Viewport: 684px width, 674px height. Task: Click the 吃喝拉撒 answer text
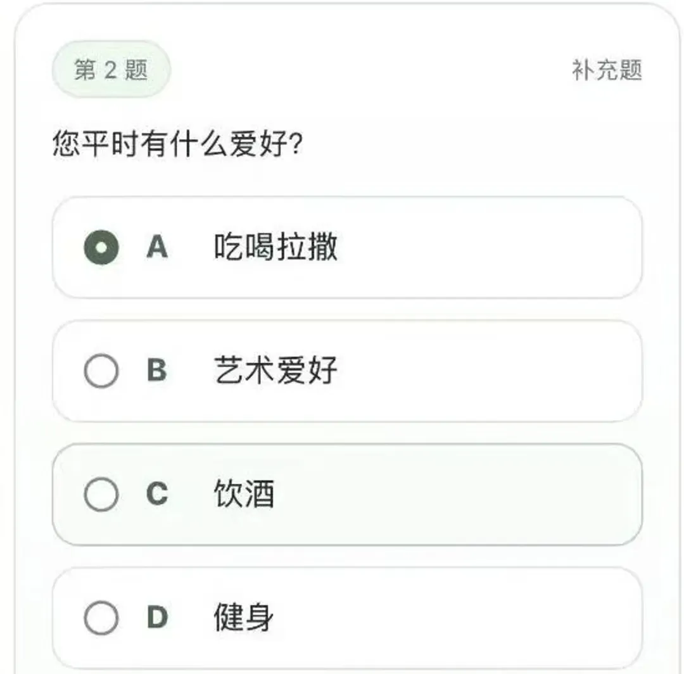pos(275,248)
